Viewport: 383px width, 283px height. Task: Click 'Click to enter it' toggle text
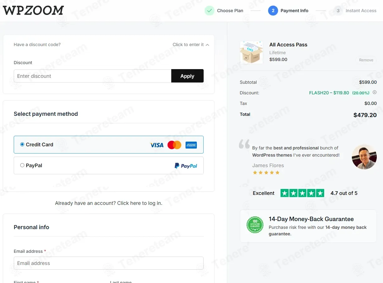pos(188,45)
